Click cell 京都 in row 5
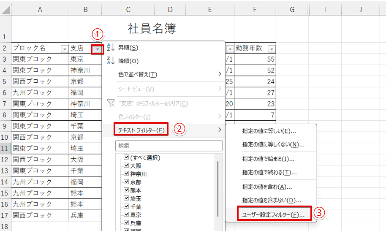Image resolution: width=386 pixels, height=233 pixels. [85, 81]
